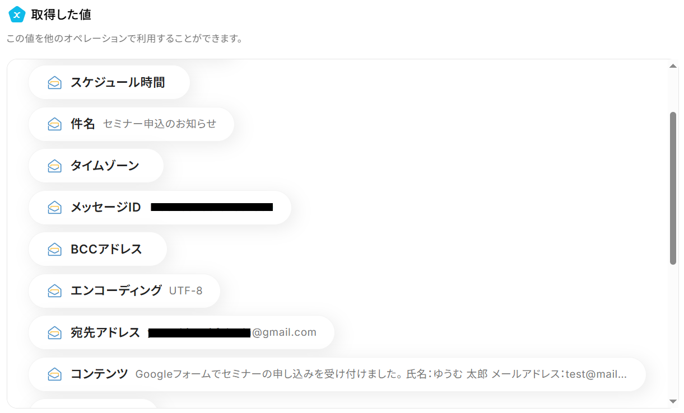684x413 pixels.
Task: Click the vertical scrollbar thumb
Action: click(x=673, y=187)
